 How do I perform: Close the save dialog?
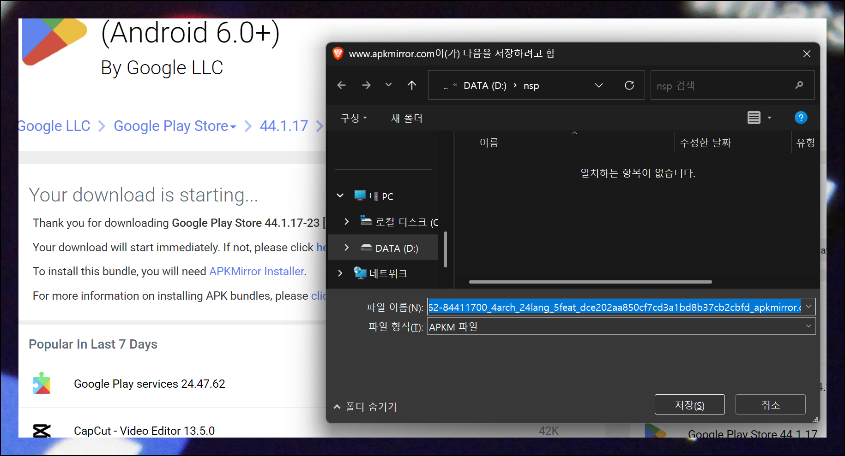point(807,54)
